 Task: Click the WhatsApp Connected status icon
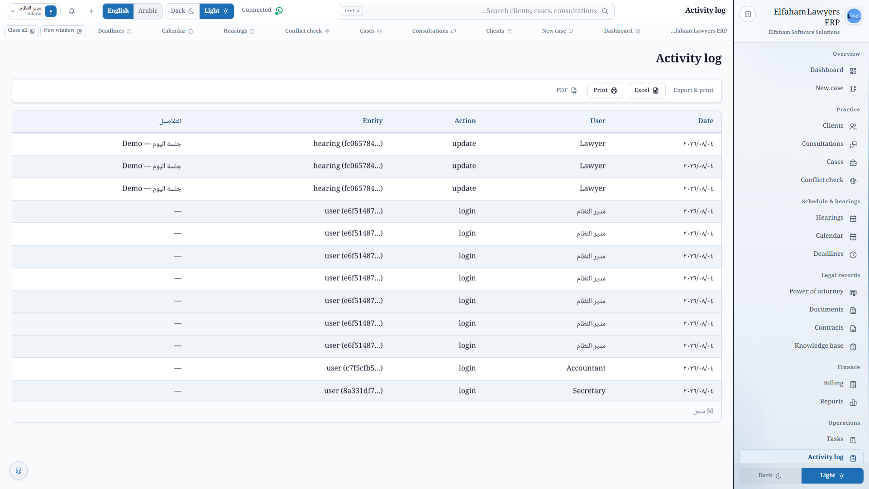click(x=279, y=11)
